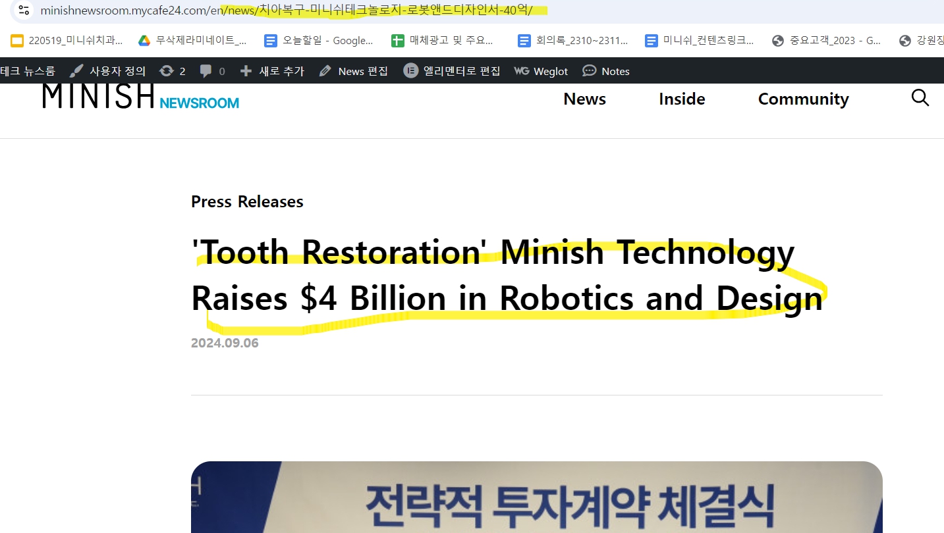Click Edit with Elementor (엘리멘터로 편집)
The image size is (944, 533).
pos(452,71)
